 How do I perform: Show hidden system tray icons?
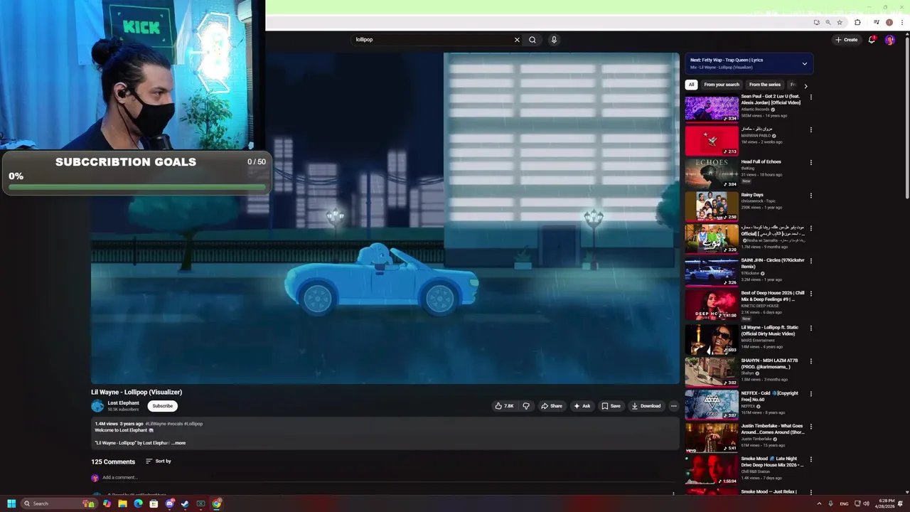coord(819,503)
